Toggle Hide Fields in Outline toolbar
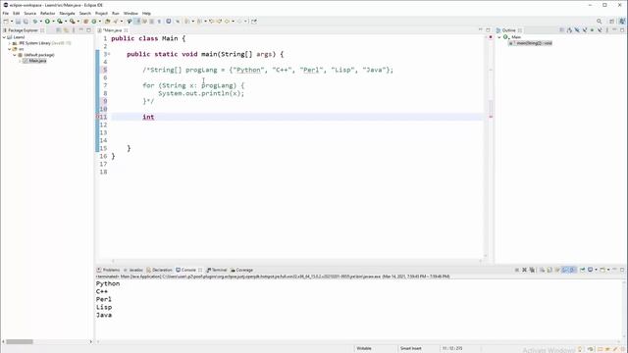 (x=577, y=30)
